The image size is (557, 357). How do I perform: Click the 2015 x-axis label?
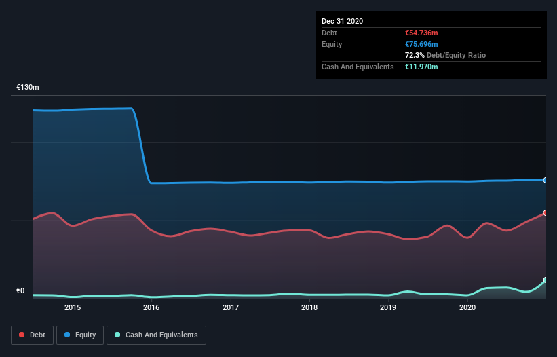[x=73, y=307]
